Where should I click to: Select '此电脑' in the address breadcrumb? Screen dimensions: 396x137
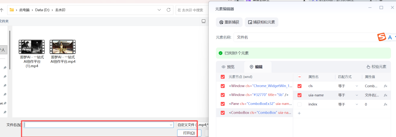tap(24, 10)
